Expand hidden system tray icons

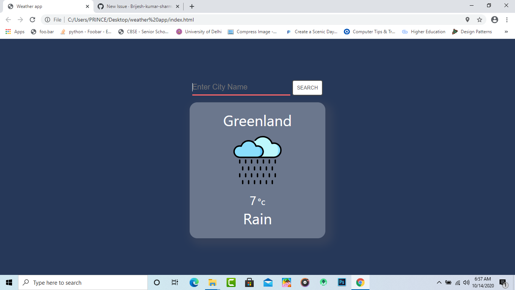pos(439,282)
